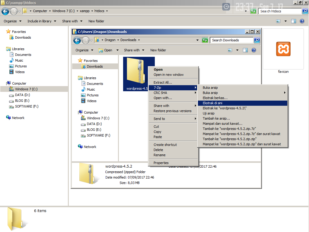Screen dimensions: 309x232
Task: Open SOFTWARE (F:) in Downloads sidebar
Action: (x=98, y=135)
